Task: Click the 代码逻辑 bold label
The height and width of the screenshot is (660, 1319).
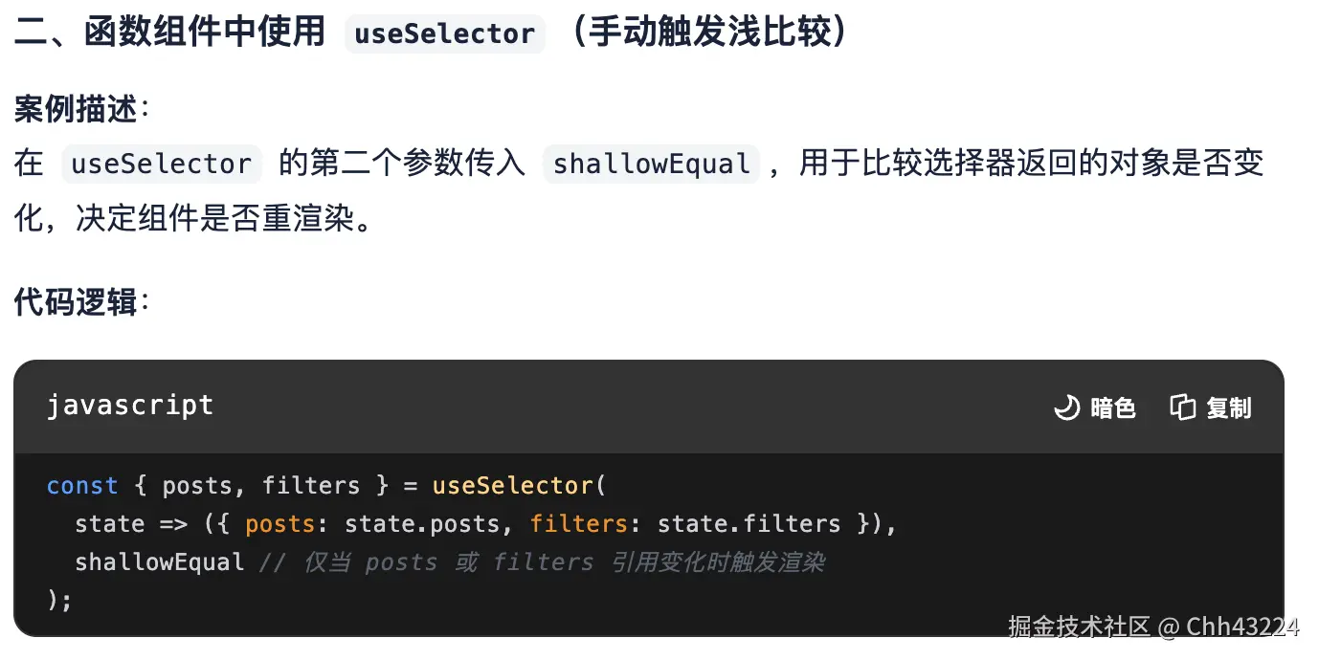Action: (x=76, y=302)
